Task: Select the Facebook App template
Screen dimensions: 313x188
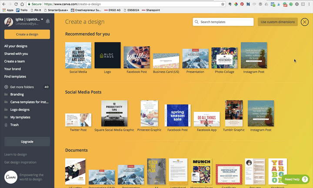Action: point(207,119)
